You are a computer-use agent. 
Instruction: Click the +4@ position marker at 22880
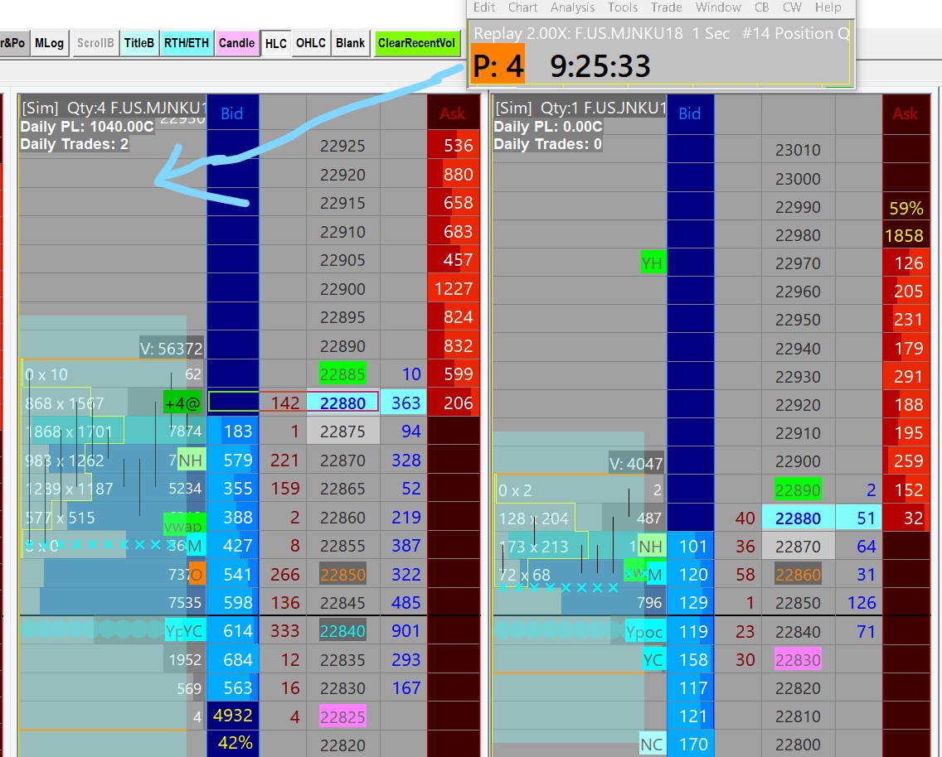(182, 403)
